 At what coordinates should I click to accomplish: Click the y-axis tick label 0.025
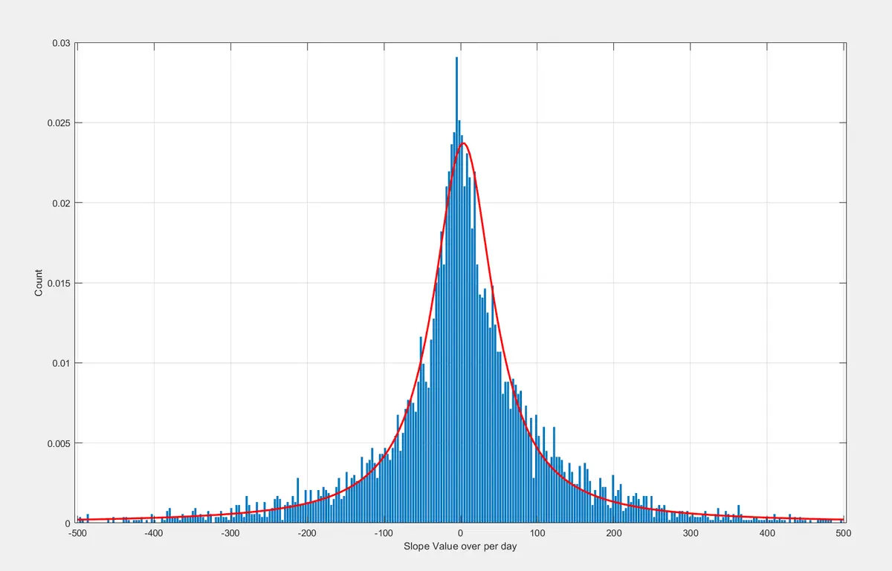tap(58, 123)
